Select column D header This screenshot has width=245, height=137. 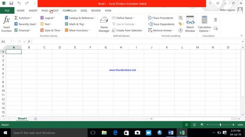[x=60, y=47]
